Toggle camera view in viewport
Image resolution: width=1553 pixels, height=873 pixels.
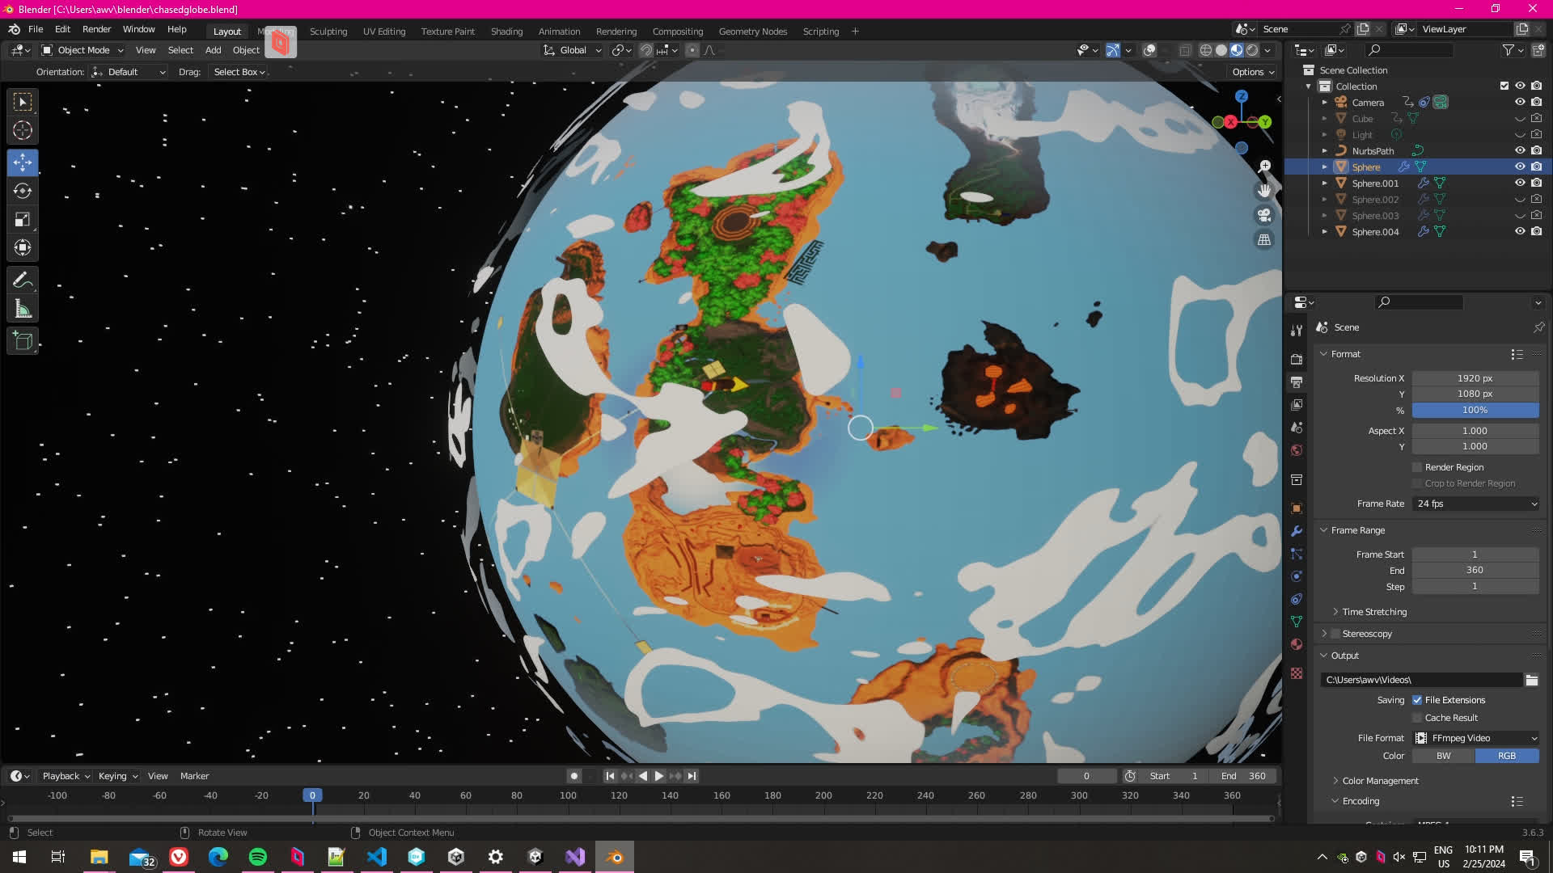[x=1263, y=215]
